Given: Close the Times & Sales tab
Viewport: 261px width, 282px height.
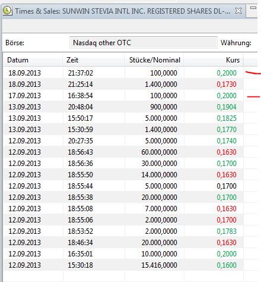Looking at the screenshot, I should pos(238,11).
